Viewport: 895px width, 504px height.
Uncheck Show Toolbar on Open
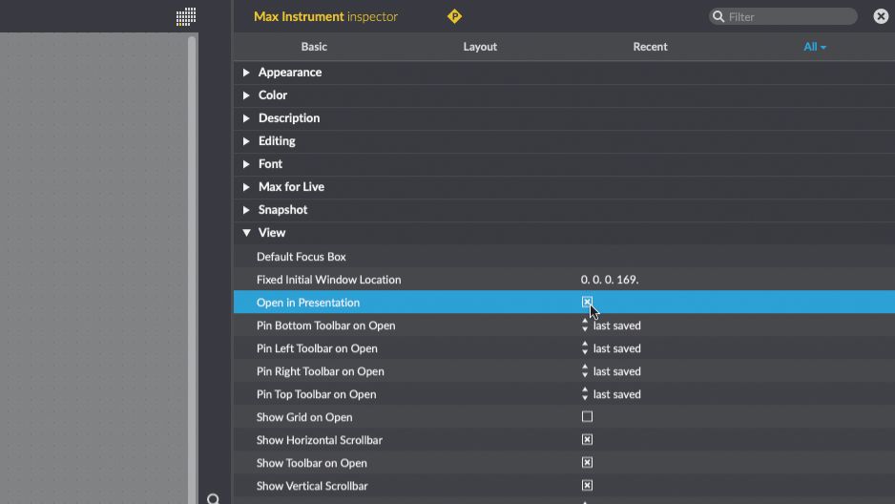[587, 463]
